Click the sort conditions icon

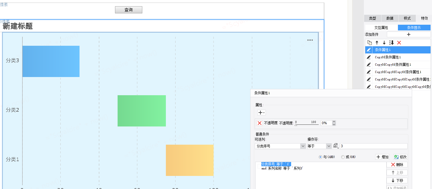(391, 43)
